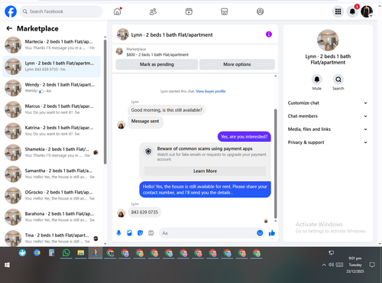Click the More options button
Screen dimensions: 382x283
click(x=237, y=64)
